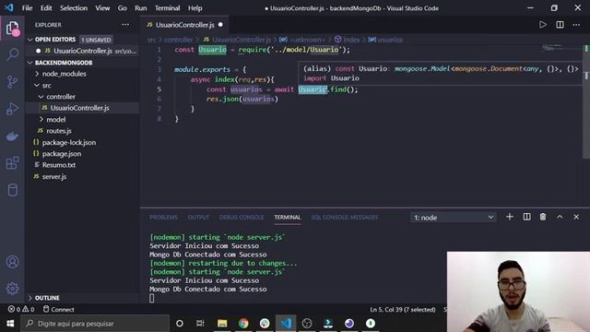Open the Go menu

[x=123, y=8]
